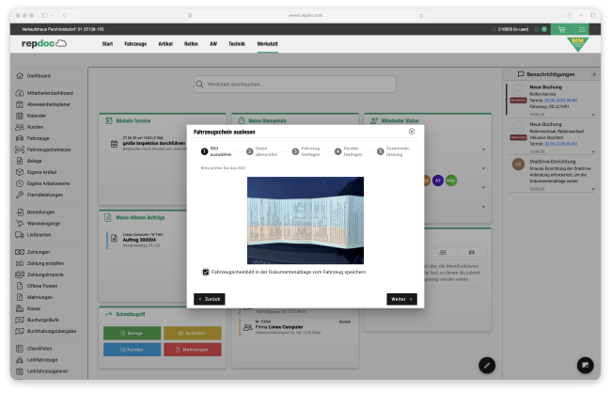Click the Zurück button

210,299
